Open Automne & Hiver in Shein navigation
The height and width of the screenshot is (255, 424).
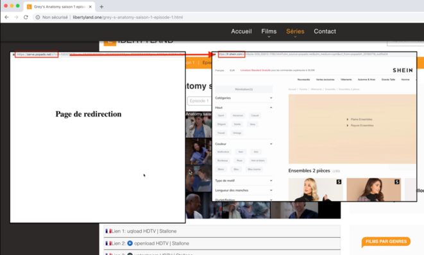coord(366,79)
